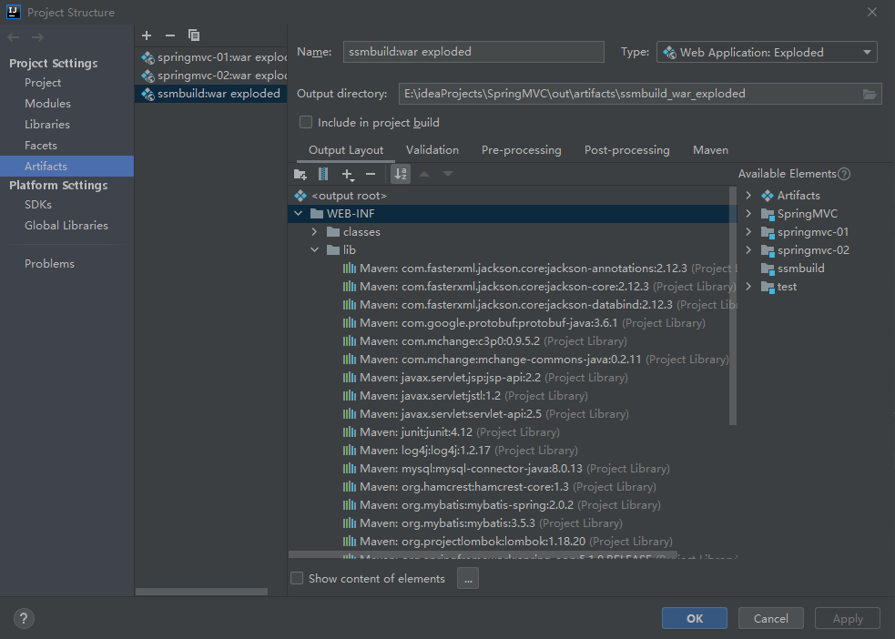The width and height of the screenshot is (895, 639).
Task: Open Problems section
Action: pyautogui.click(x=50, y=264)
